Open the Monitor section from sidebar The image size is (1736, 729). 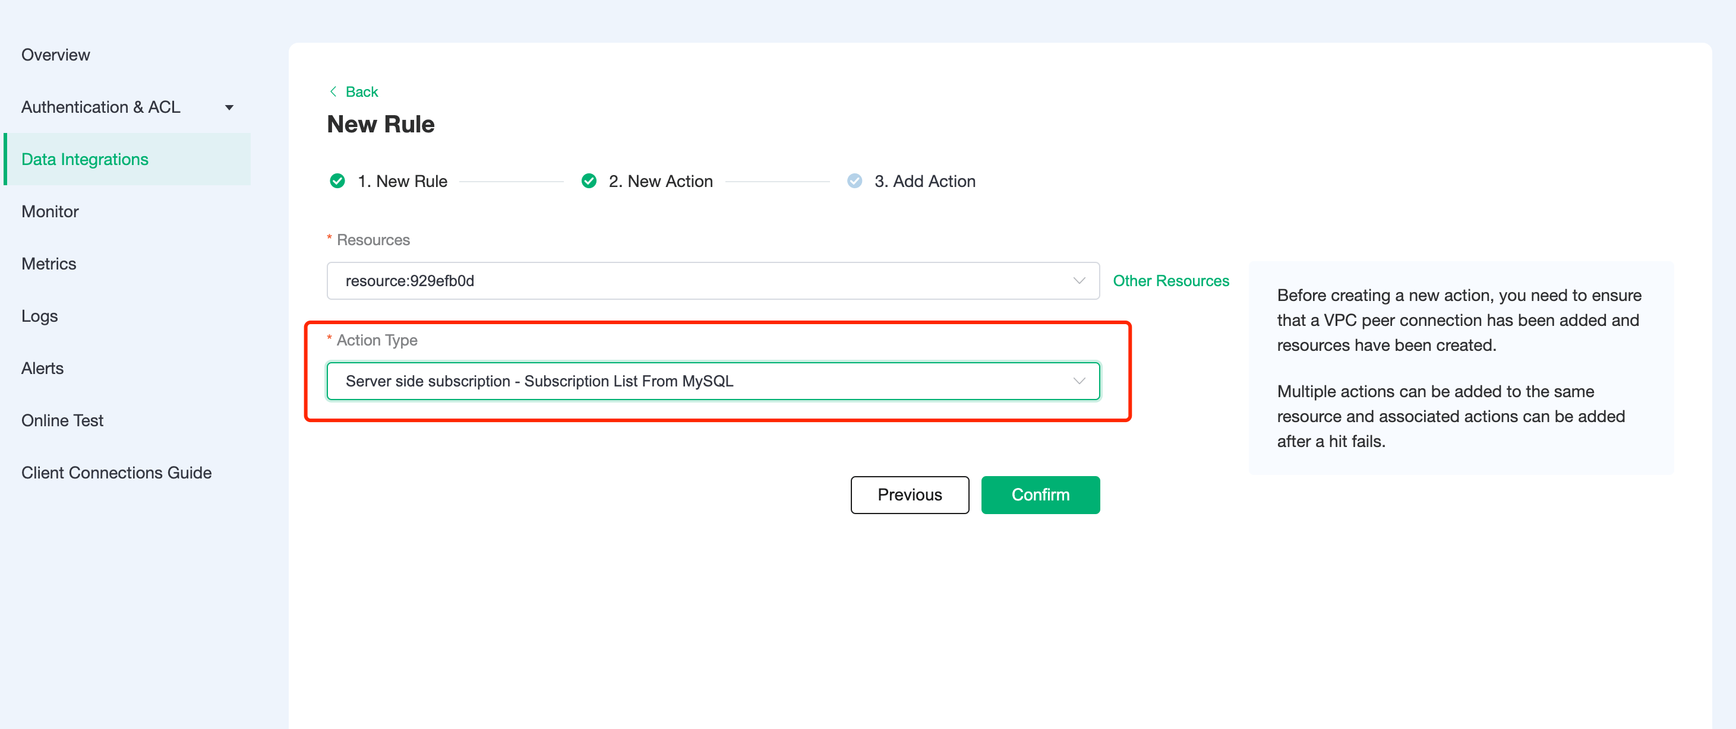(x=49, y=211)
